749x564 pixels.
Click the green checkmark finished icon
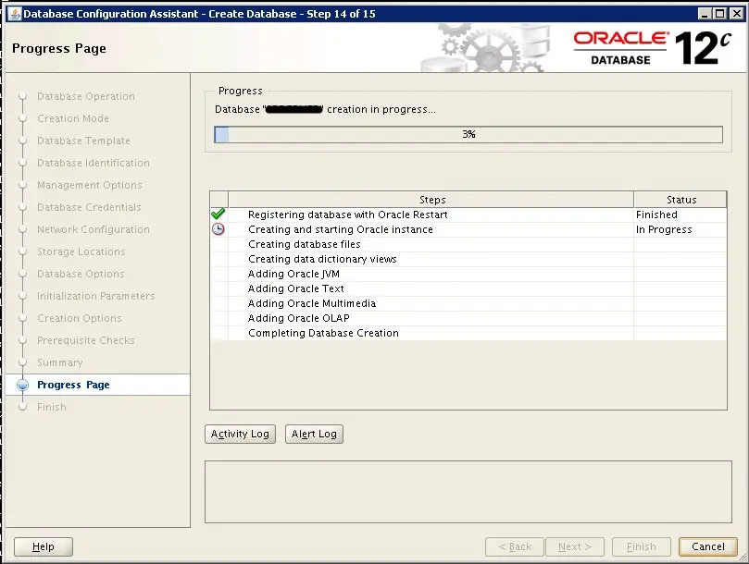point(218,214)
